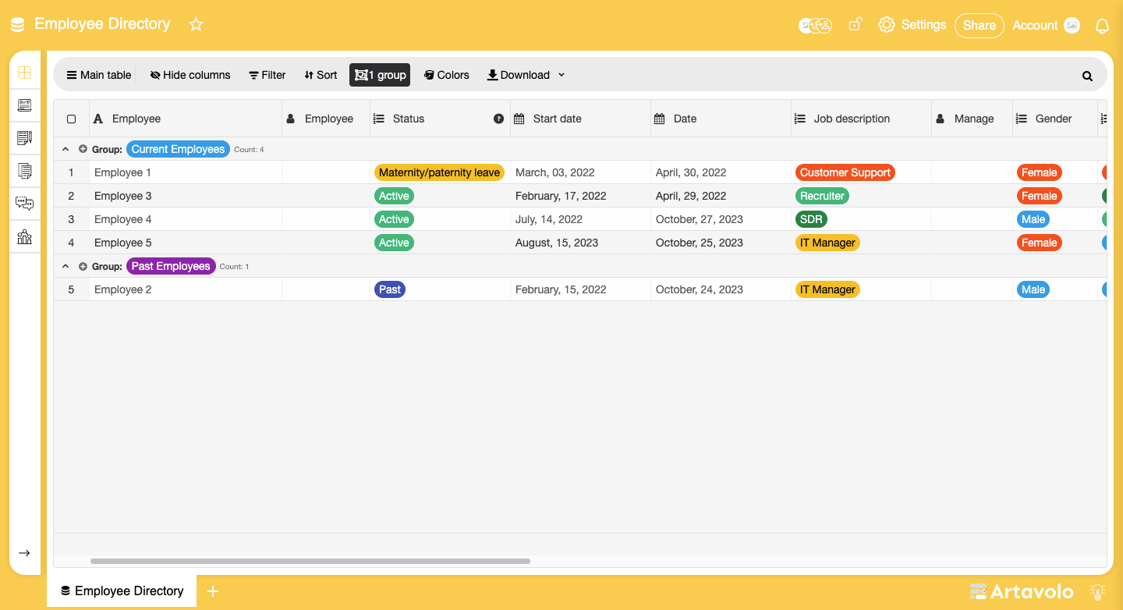Add record to Past Employees group with plus

[x=83, y=266]
